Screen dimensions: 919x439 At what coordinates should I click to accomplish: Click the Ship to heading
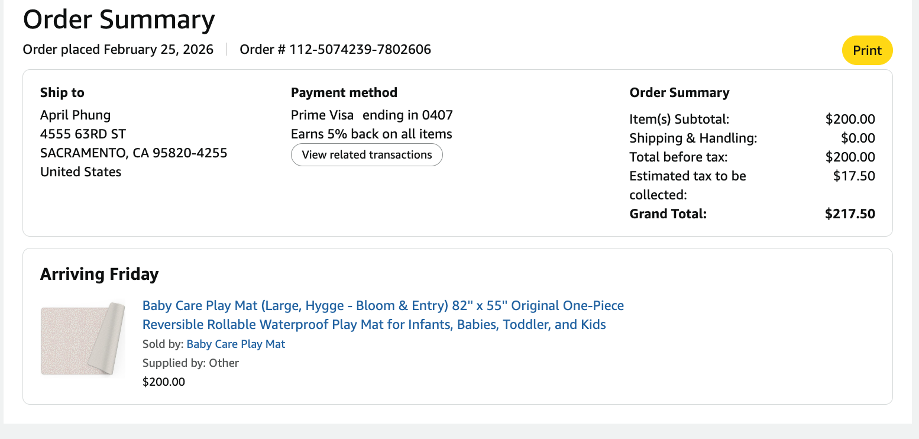click(x=62, y=93)
